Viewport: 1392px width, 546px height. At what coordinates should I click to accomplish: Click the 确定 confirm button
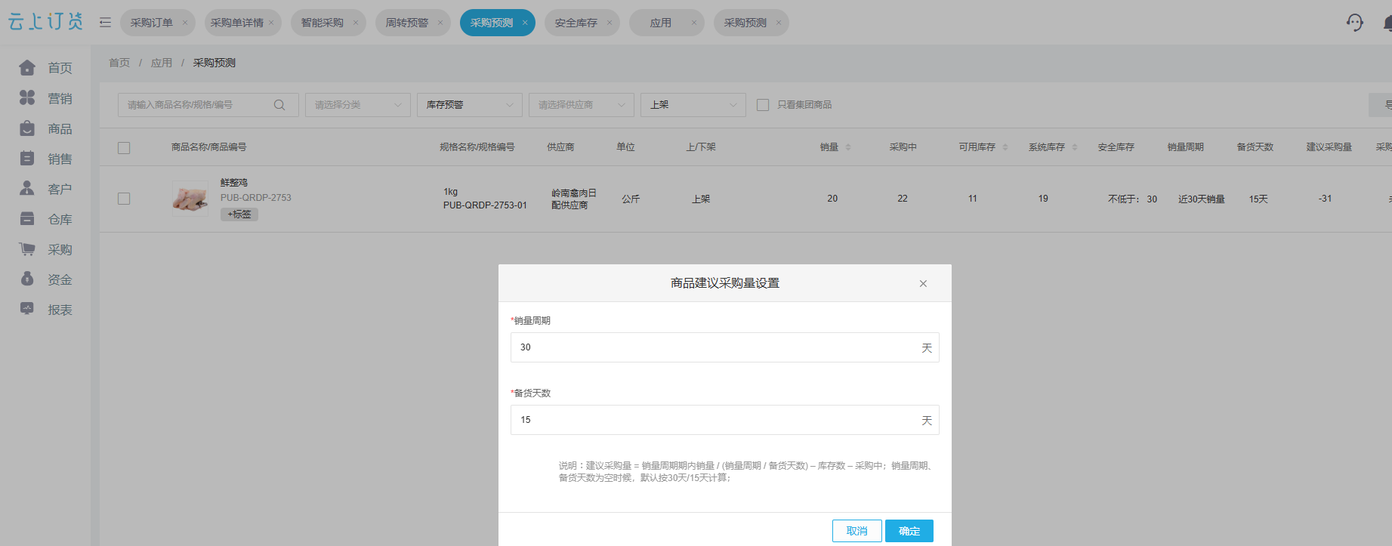point(909,531)
